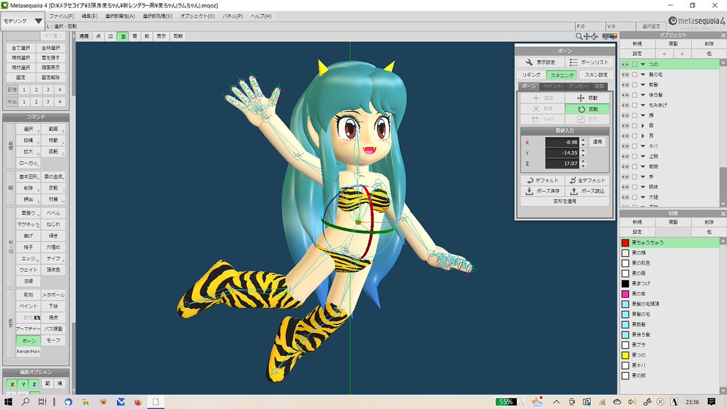Open the モデリング mode dropdown
Screen dimensions: 727x409
pos(23,21)
